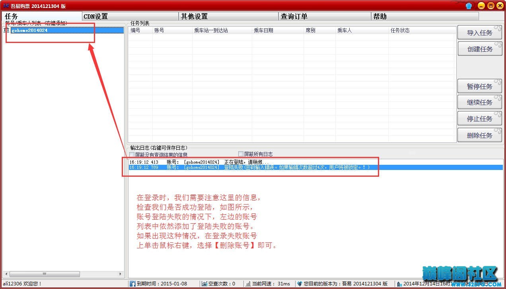This screenshot has height=289, width=506.
Task: Click the empty query count chart icon
Action: tap(204, 284)
